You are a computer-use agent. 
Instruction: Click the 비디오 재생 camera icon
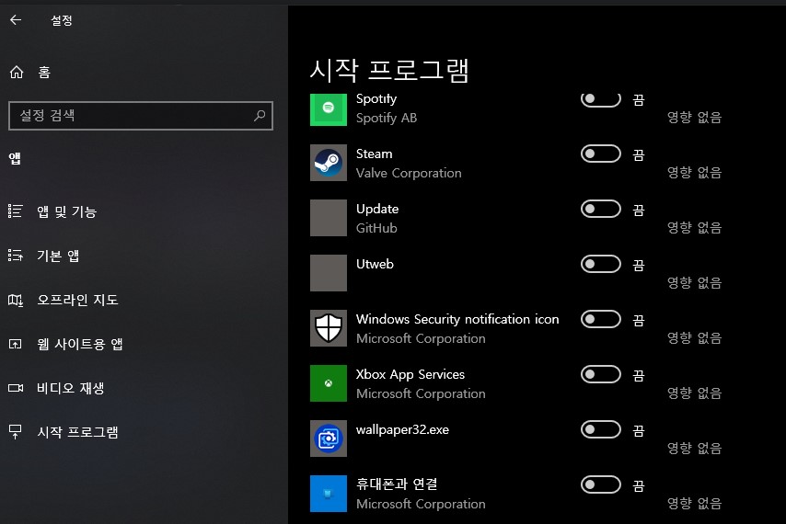[16, 388]
